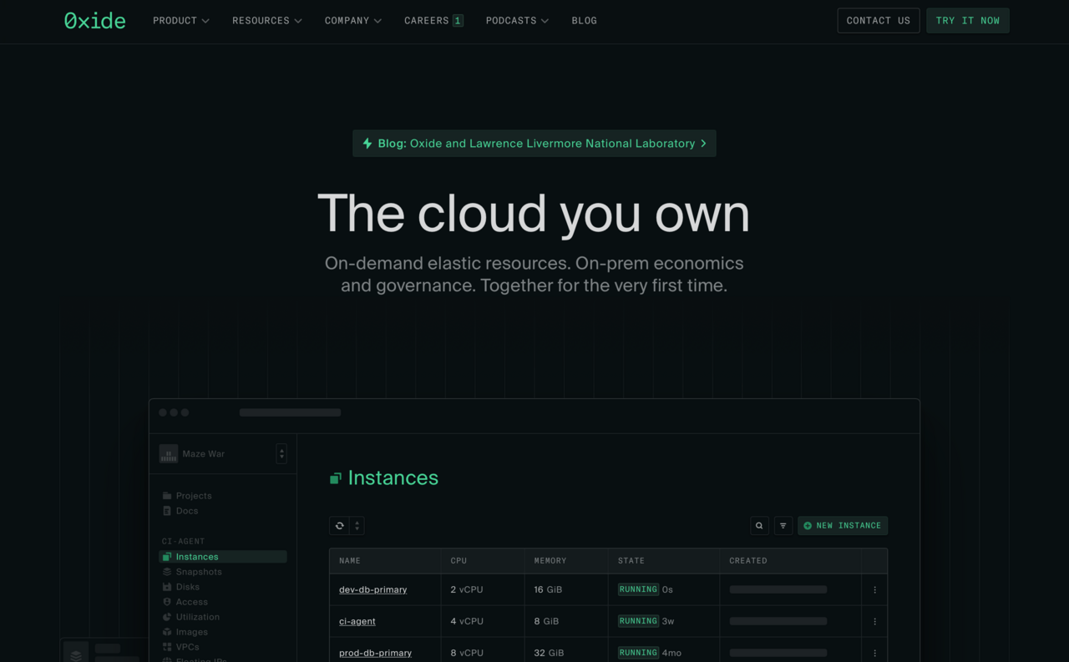The image size is (1069, 662).
Task: Click the filter icon beside search
Action: (x=783, y=526)
